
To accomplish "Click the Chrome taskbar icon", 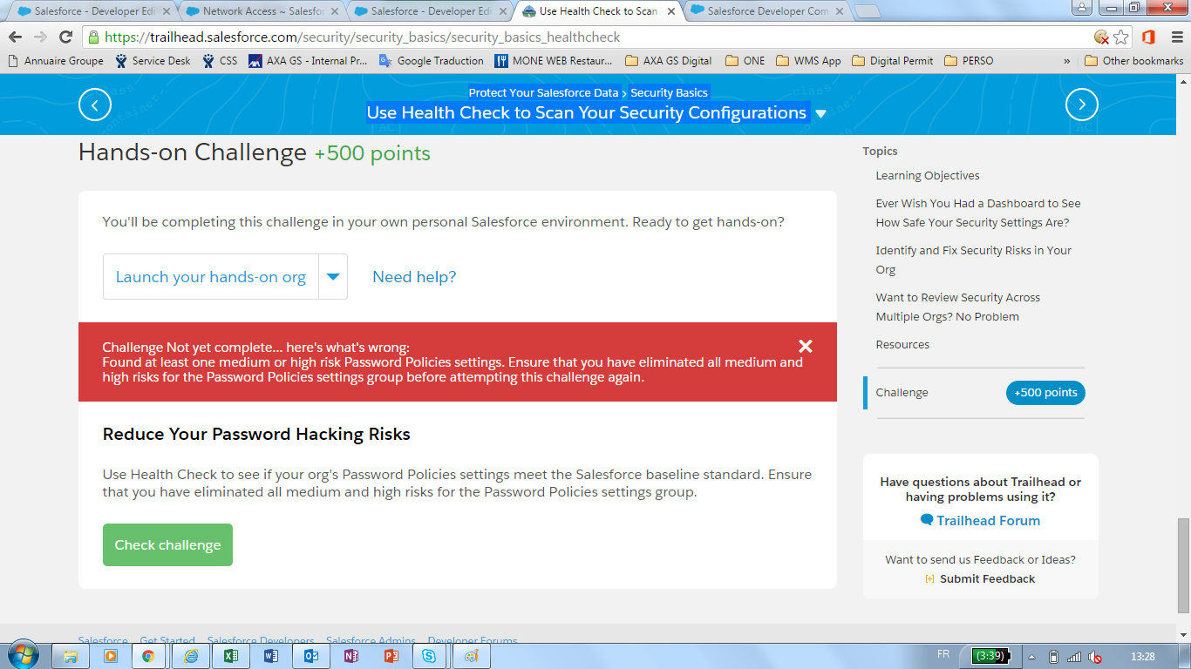I will click(148, 656).
